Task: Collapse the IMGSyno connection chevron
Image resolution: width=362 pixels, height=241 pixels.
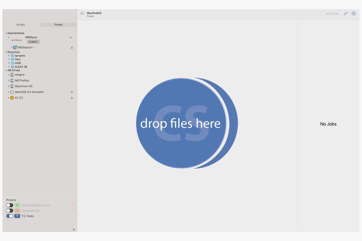Action: (x=9, y=37)
